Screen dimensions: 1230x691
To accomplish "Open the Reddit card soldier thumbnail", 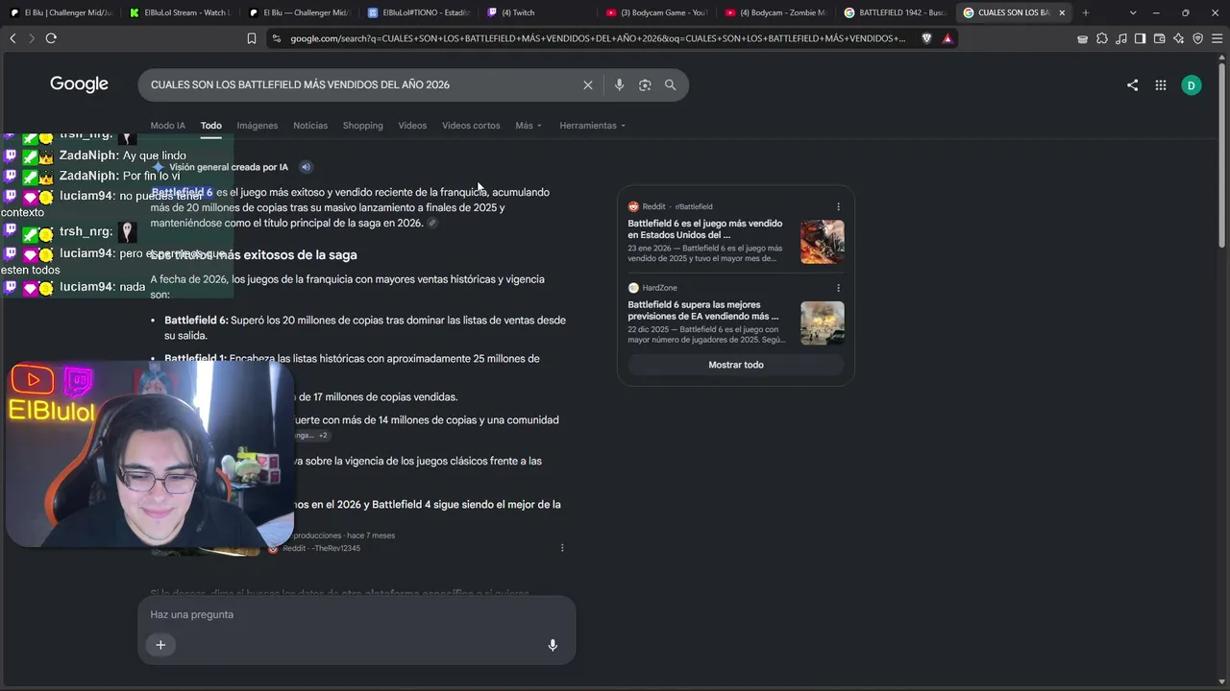I will click(x=823, y=242).
